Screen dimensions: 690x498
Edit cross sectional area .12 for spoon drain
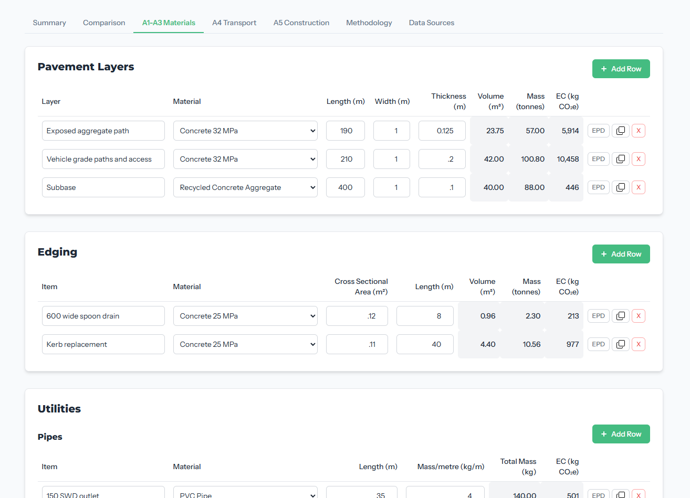[x=357, y=316]
